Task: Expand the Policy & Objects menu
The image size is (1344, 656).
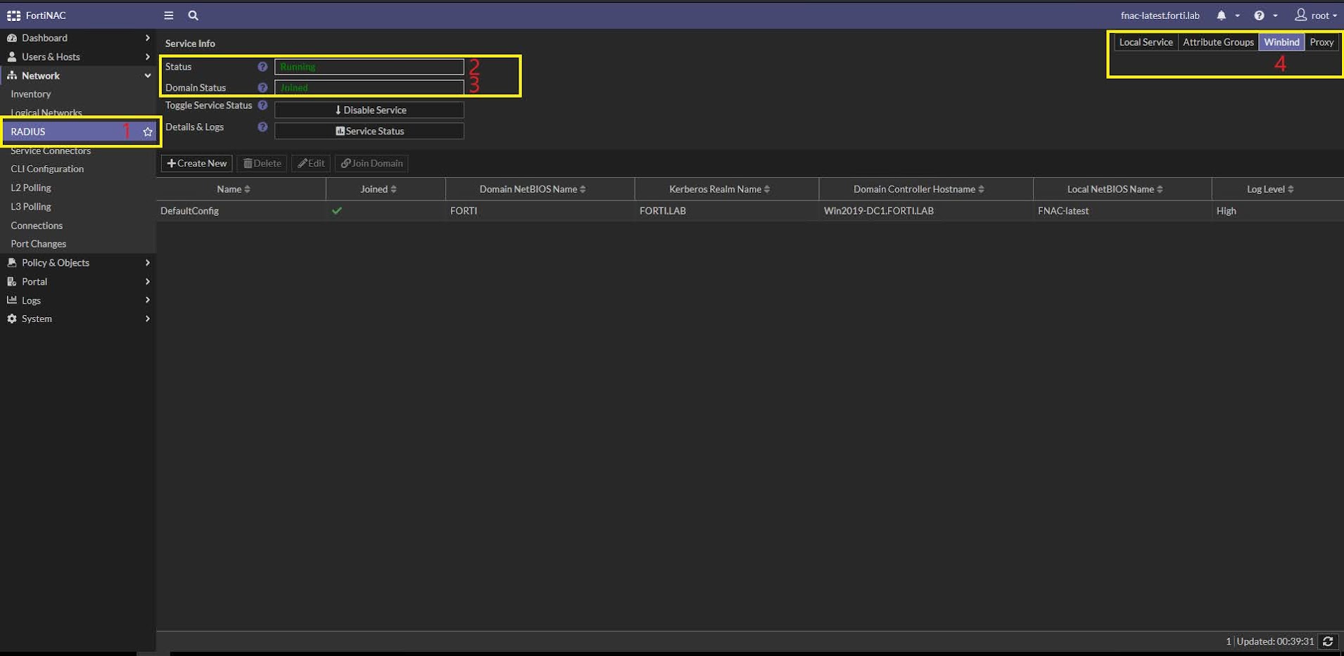Action: [77, 262]
